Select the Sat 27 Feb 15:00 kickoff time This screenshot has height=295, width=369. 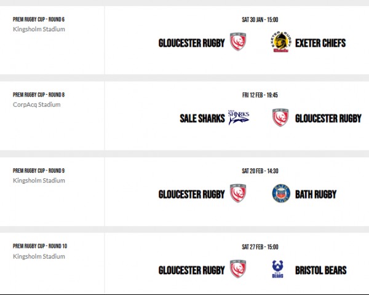tap(260, 247)
